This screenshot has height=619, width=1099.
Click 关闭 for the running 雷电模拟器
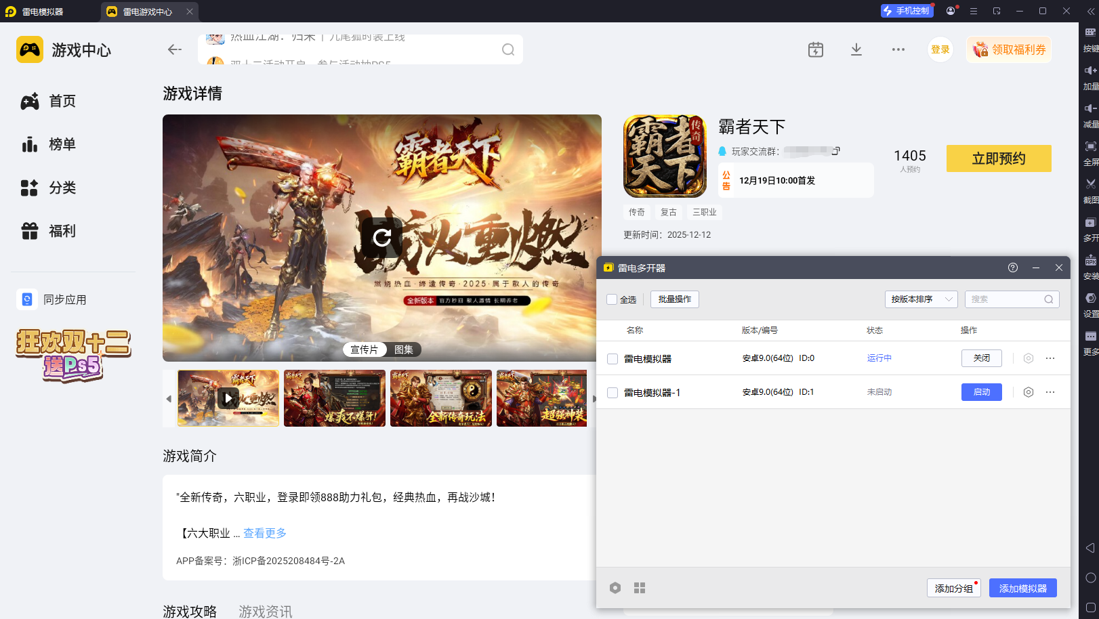982,358
